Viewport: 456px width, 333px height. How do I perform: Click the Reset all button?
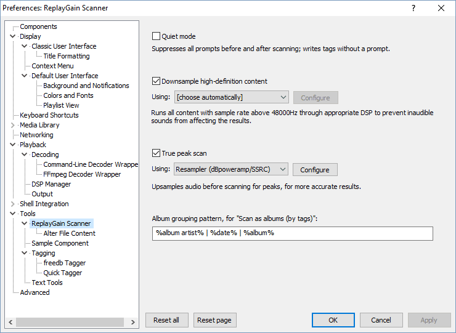[x=166, y=320]
